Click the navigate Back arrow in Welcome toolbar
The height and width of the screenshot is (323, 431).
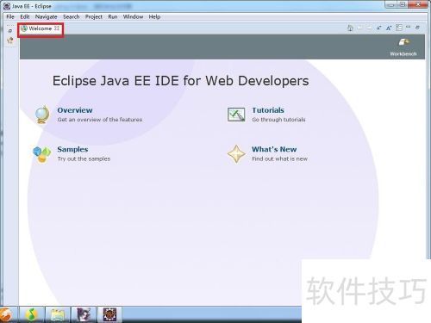click(359, 28)
